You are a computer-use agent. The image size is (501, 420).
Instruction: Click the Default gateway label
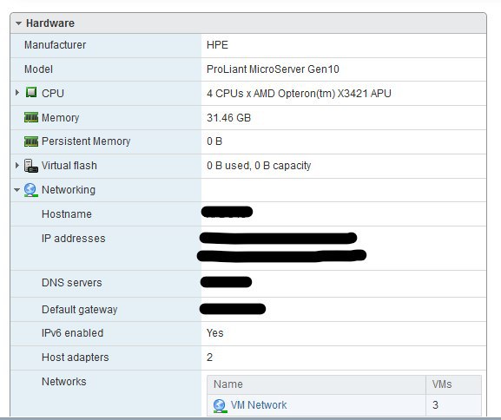pyautogui.click(x=80, y=310)
